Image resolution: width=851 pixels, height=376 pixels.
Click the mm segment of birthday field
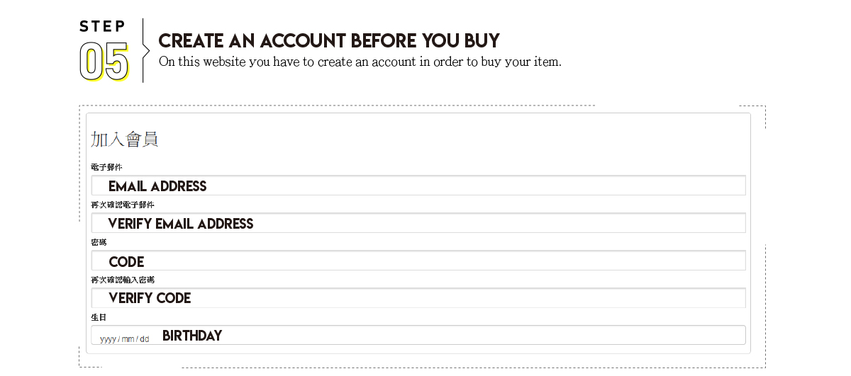point(128,339)
